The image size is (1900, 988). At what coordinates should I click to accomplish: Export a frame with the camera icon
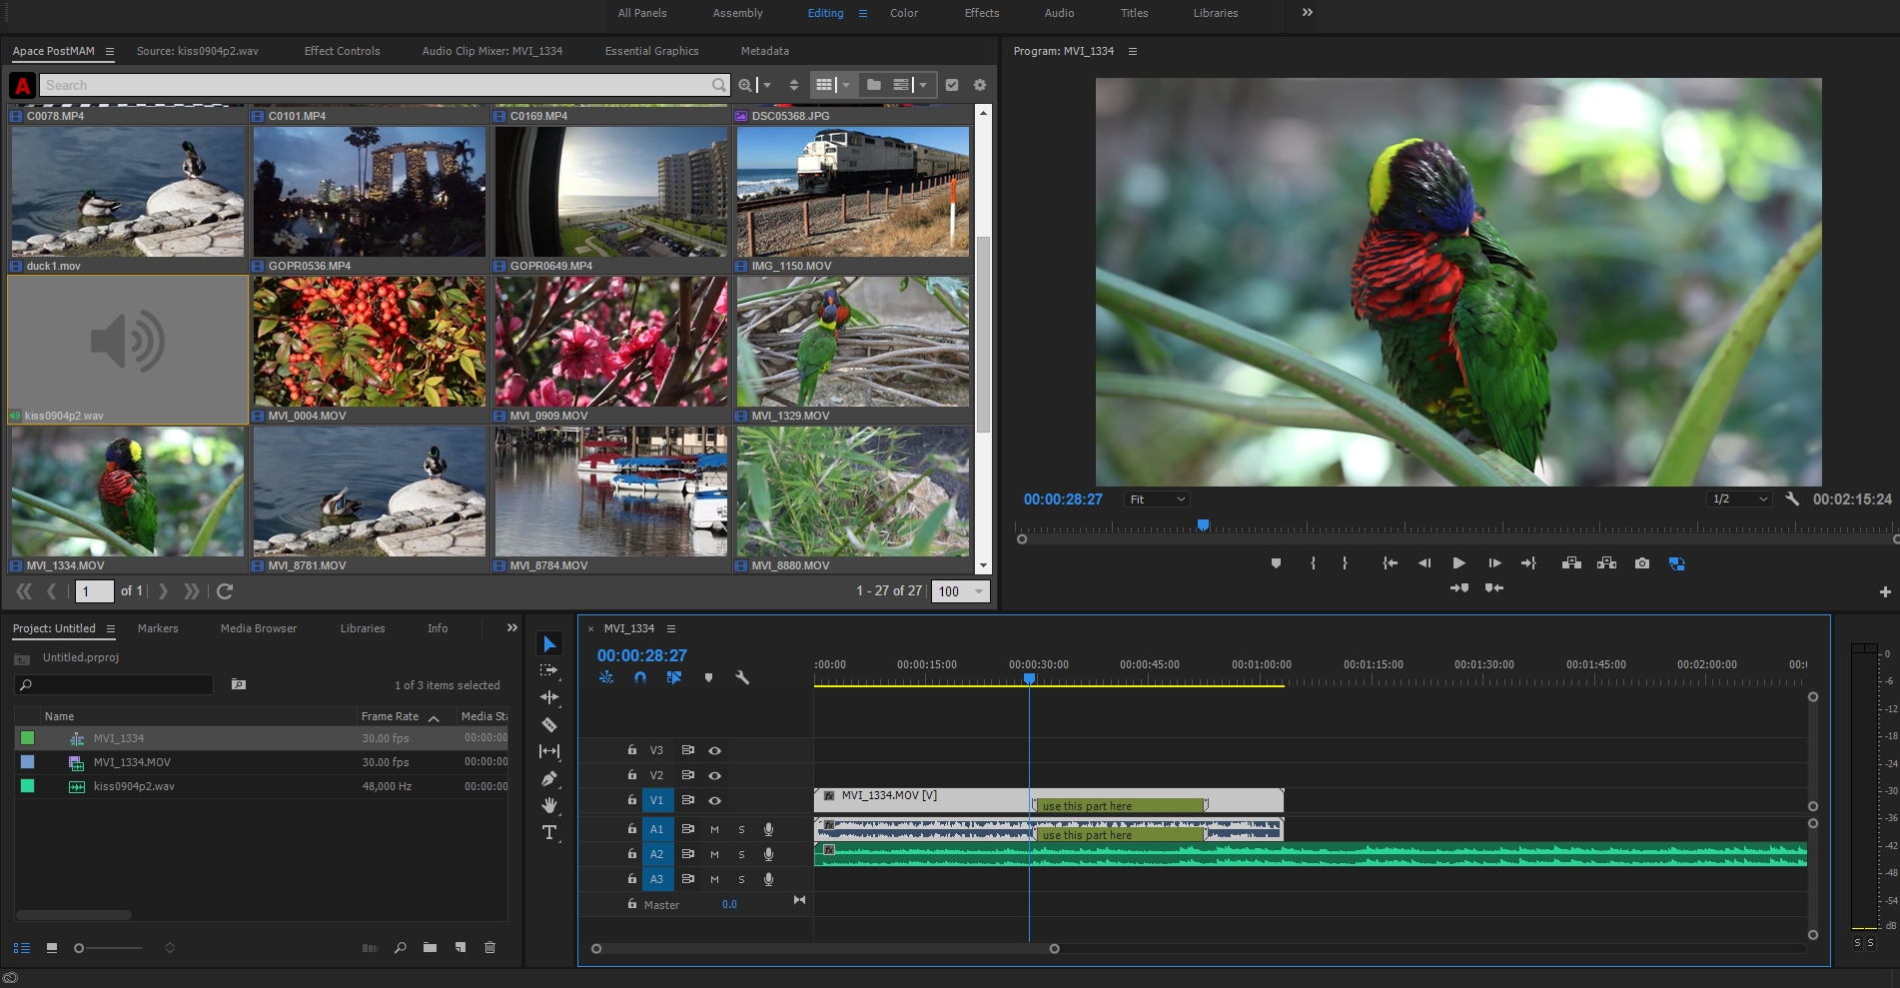(x=1641, y=562)
